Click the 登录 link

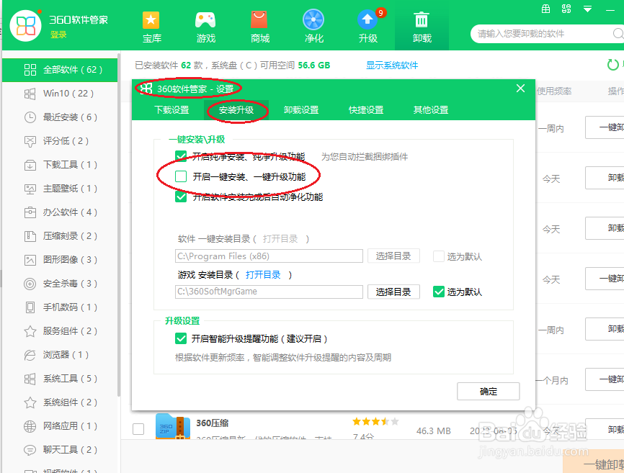click(x=58, y=35)
